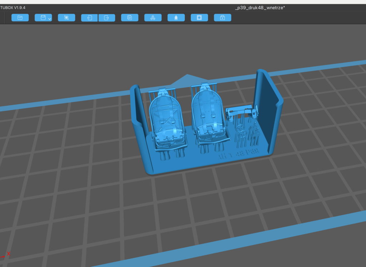Screen dimensions: 366x267
Task: Repair the model with the first-aid icon
Action: point(223,18)
